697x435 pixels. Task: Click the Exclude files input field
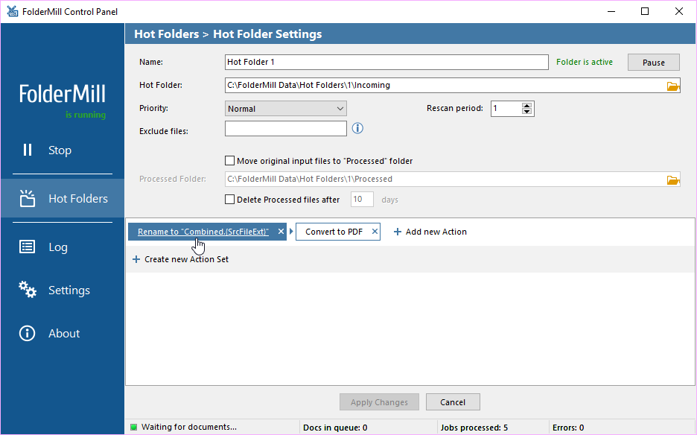(x=286, y=129)
